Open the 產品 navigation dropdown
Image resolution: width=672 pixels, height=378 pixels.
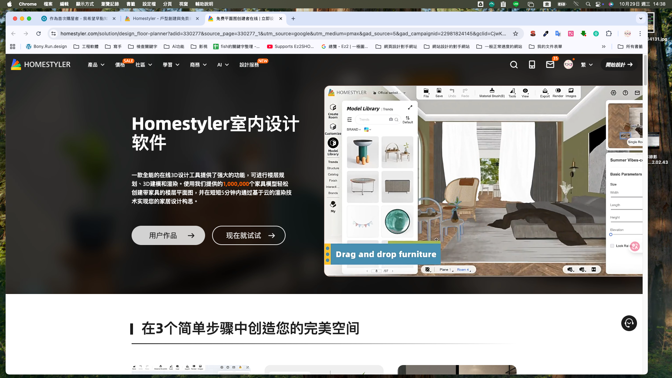click(x=96, y=65)
